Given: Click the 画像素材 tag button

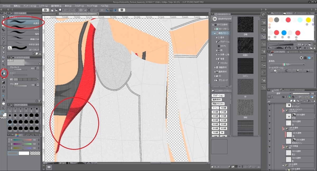Looking at the screenshot, I should [216, 100].
